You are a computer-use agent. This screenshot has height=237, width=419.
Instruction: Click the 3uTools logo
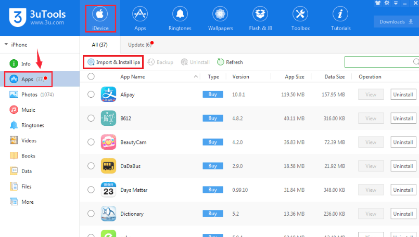point(37,18)
